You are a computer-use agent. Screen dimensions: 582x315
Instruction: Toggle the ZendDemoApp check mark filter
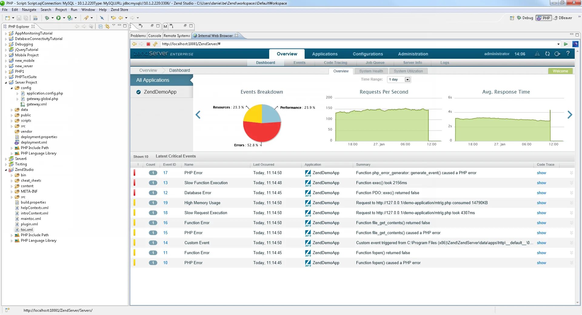pos(139,92)
